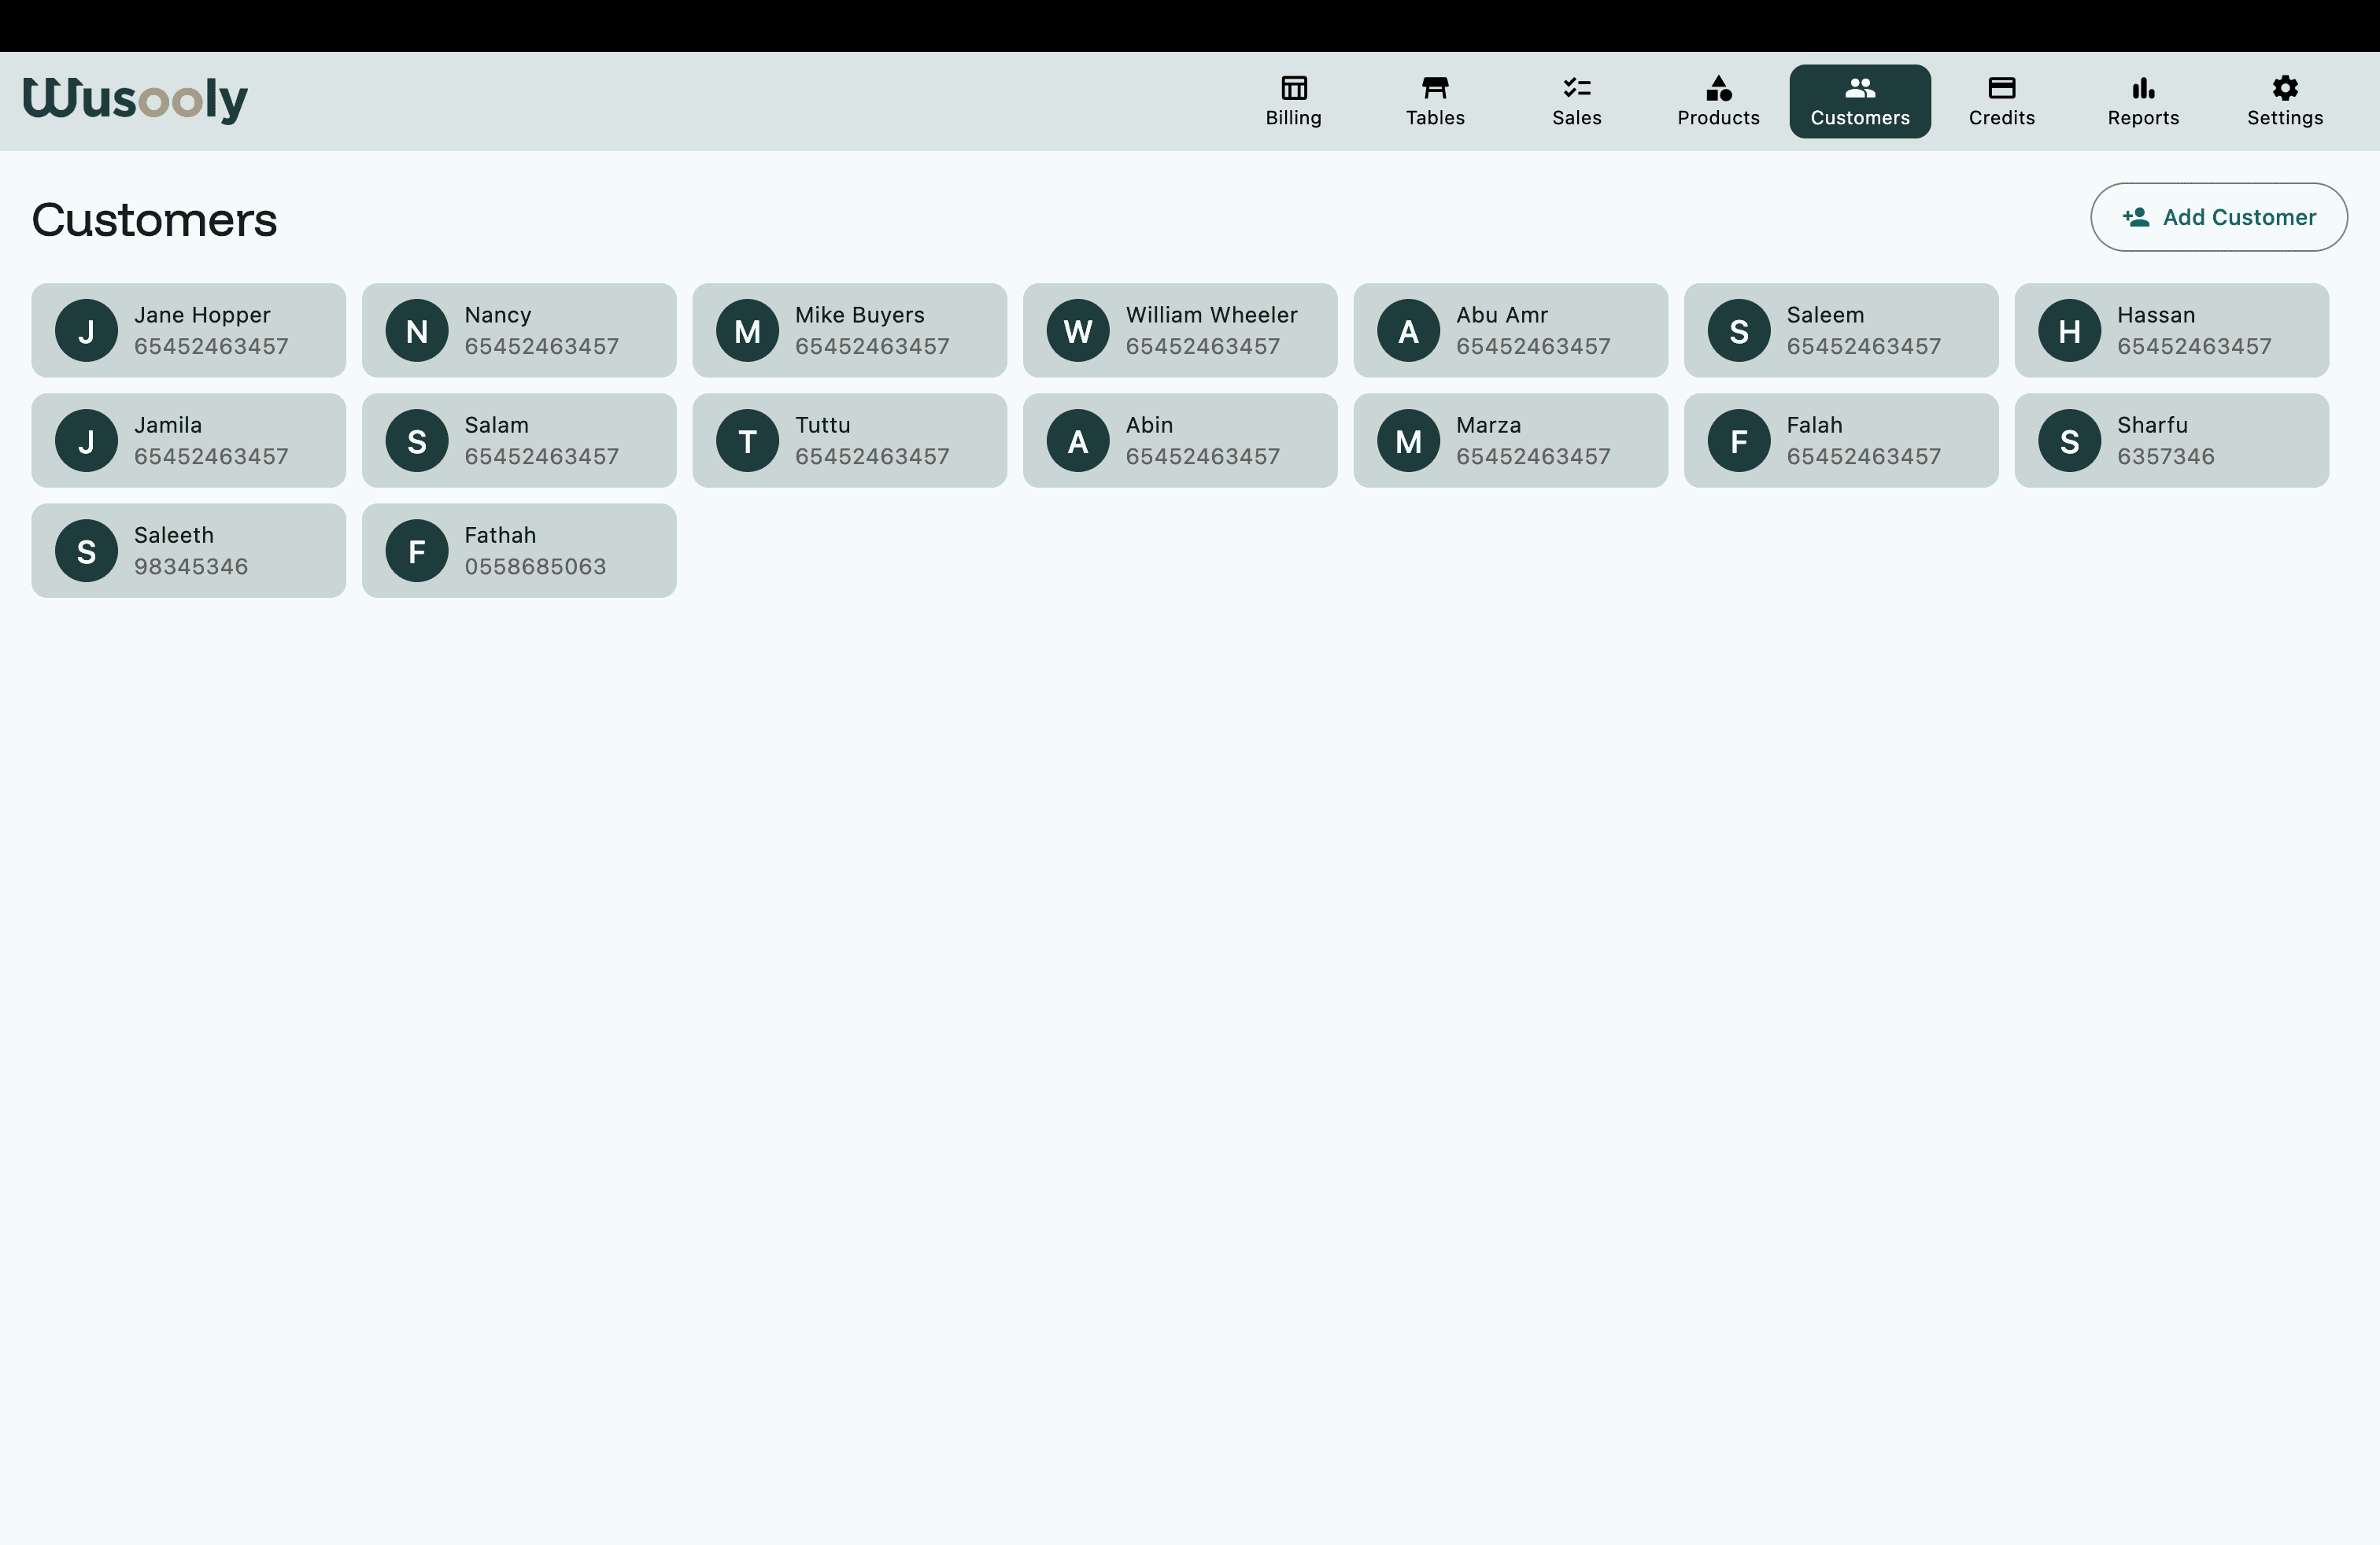Viewport: 2380px width, 1545px height.
Task: Switch to the Tables tab
Action: point(1435,101)
